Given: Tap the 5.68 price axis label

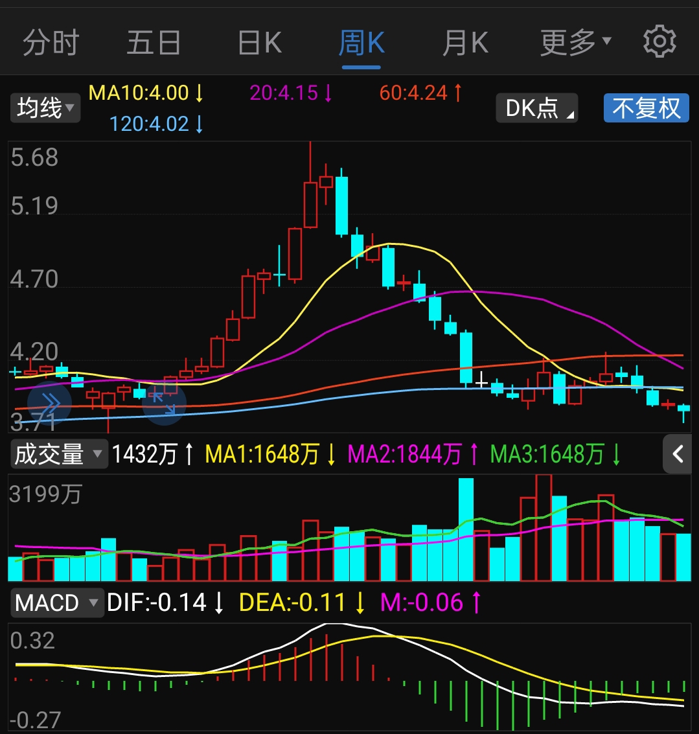Looking at the screenshot, I should pos(34,157).
